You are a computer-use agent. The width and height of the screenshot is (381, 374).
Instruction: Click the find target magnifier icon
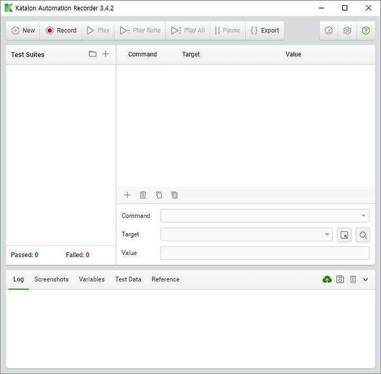point(363,235)
